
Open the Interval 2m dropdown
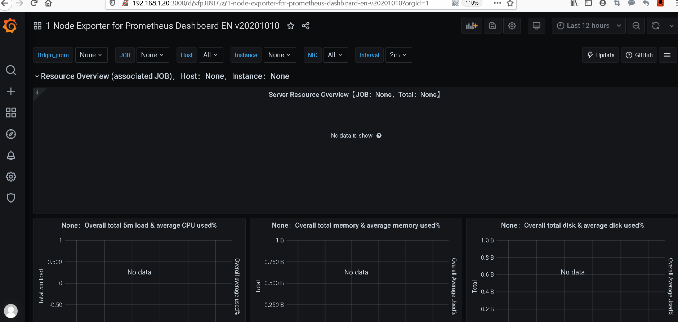point(398,55)
